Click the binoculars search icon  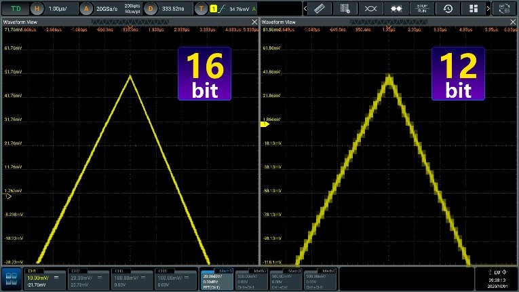[x=396, y=9]
